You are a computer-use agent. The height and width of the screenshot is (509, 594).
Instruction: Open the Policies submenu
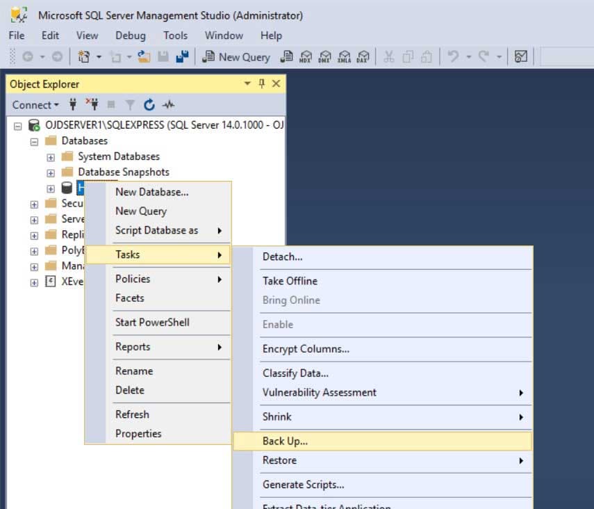pyautogui.click(x=158, y=279)
